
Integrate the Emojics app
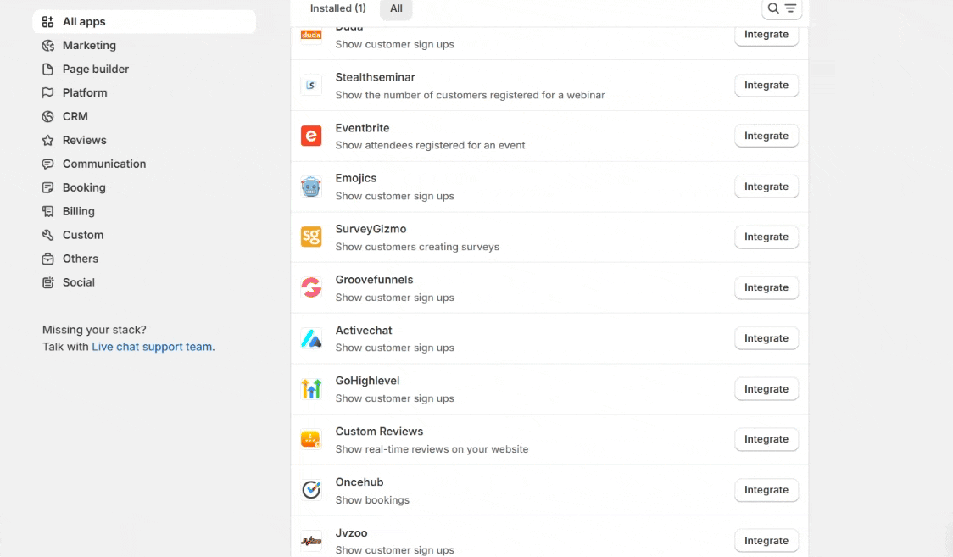(x=766, y=187)
